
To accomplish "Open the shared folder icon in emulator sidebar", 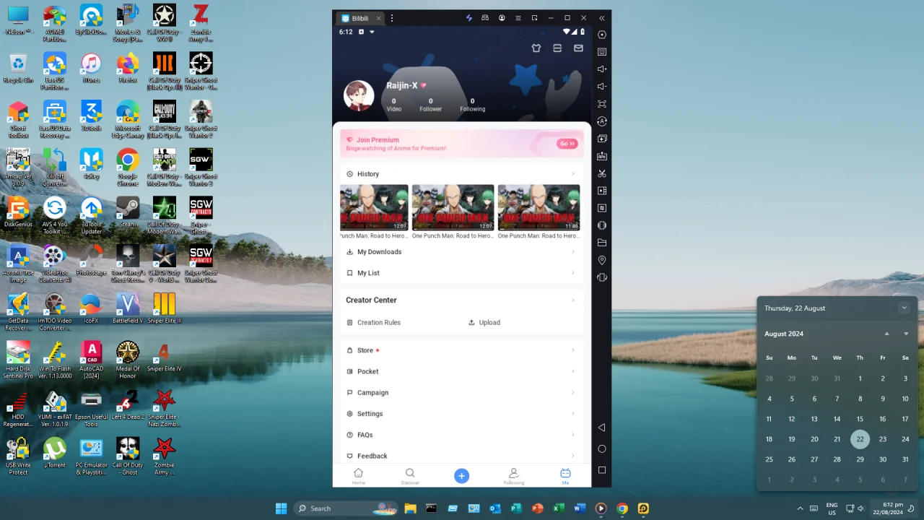I will (x=602, y=243).
